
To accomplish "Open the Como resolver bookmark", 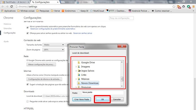I will (x=162, y=11).
